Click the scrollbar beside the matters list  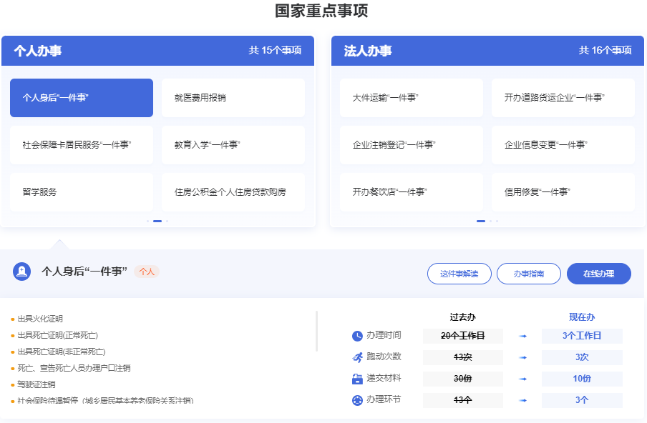(x=316, y=331)
